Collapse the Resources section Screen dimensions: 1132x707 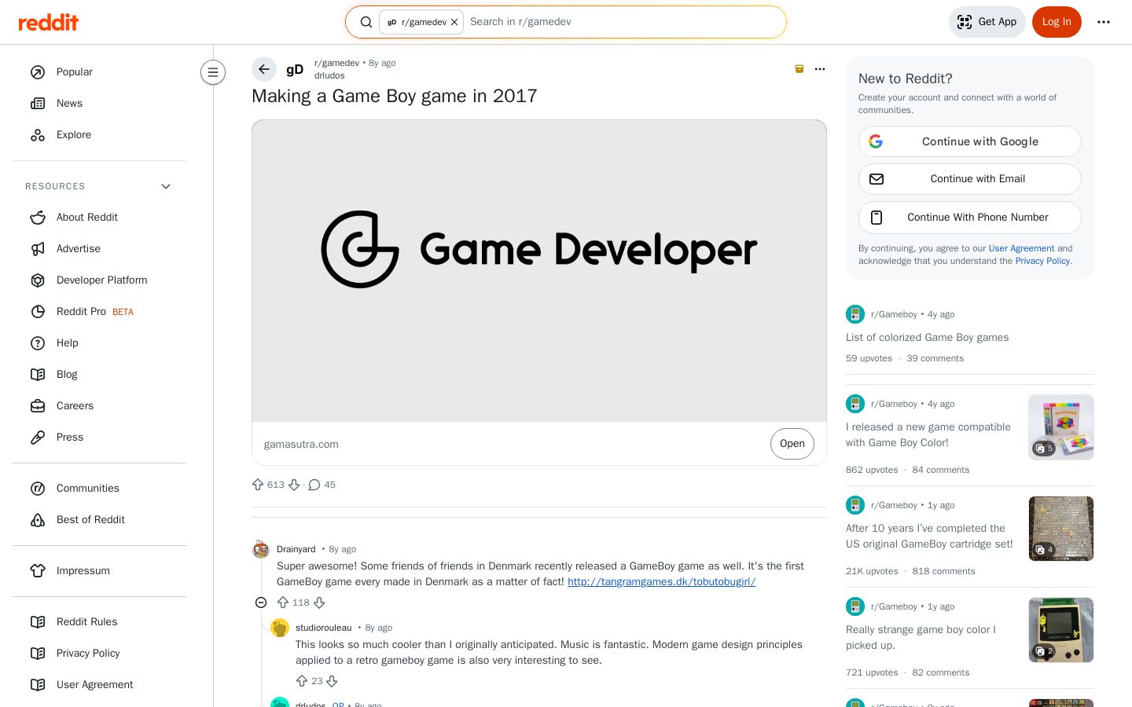click(x=99, y=186)
